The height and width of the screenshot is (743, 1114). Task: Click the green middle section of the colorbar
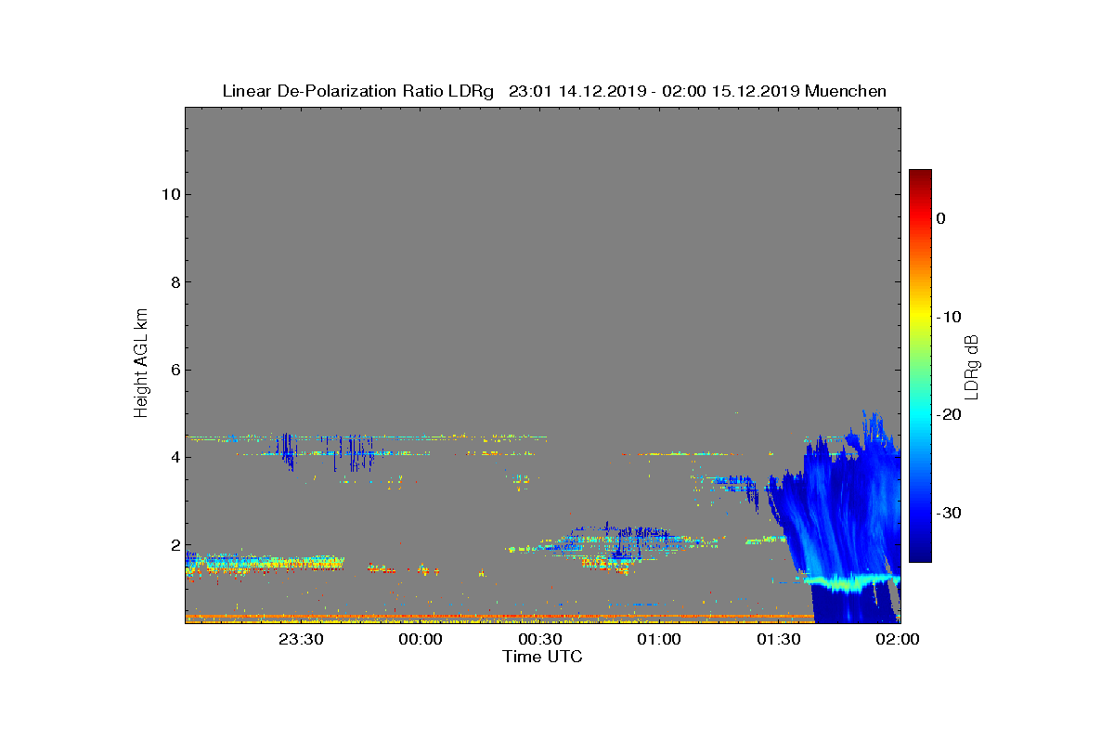click(x=920, y=366)
